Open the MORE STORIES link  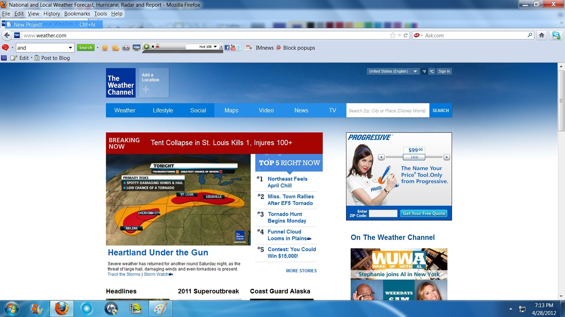click(x=301, y=271)
